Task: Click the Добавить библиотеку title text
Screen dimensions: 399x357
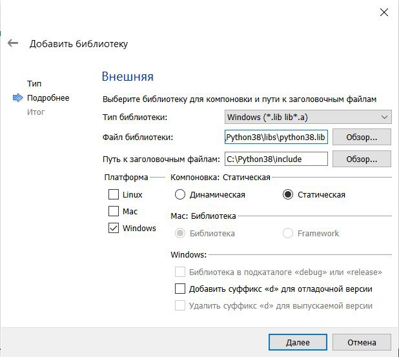Action: [x=79, y=44]
